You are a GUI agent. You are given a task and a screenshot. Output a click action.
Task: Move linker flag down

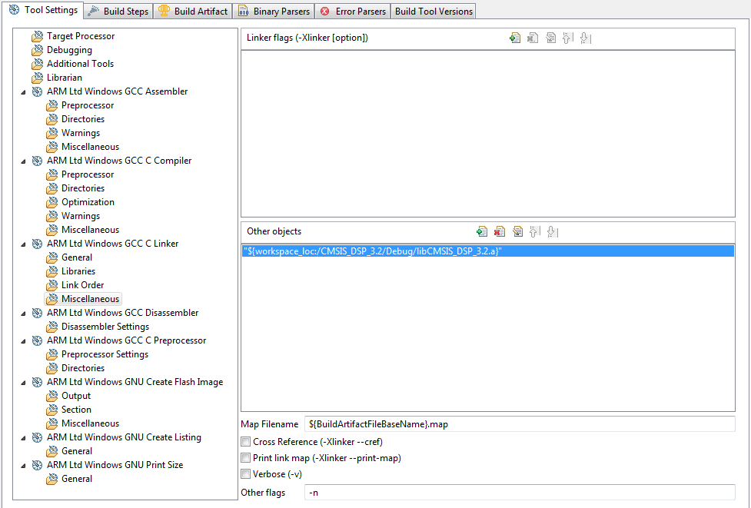[585, 38]
